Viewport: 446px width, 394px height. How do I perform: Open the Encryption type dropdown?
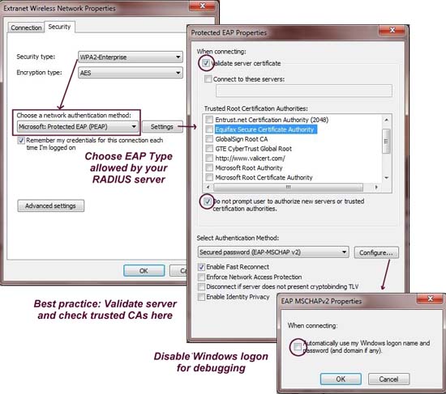coord(131,73)
